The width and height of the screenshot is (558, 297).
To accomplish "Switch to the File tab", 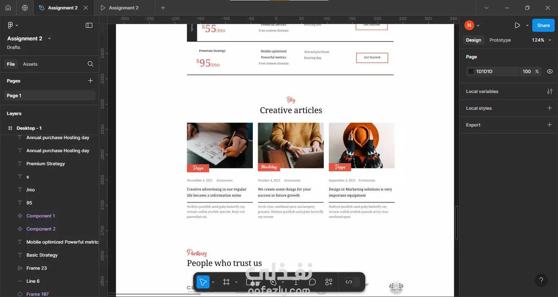I will (11, 64).
